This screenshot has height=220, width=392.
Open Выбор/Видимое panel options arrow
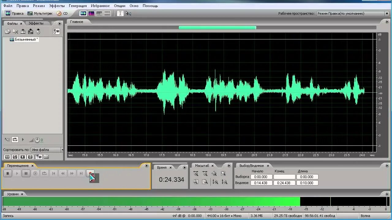click(387, 166)
